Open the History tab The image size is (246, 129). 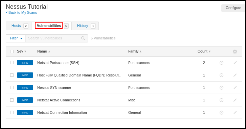(x=85, y=26)
